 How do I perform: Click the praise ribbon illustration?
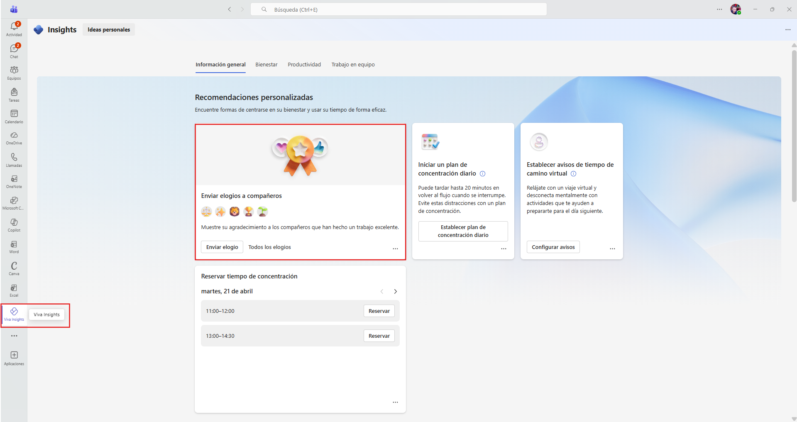[x=300, y=156]
